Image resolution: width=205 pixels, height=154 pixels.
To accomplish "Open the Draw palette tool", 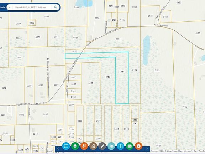I will tap(111, 146).
